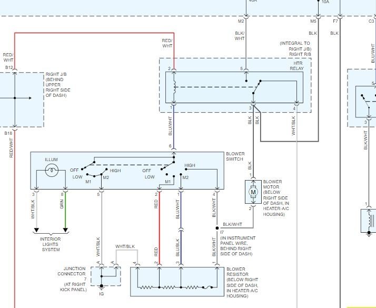Click the "GRN" wire color label
The height and width of the screenshot is (308, 376).
62,204
